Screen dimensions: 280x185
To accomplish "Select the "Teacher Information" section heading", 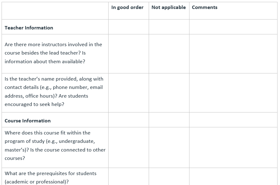I will [x=29, y=28].
